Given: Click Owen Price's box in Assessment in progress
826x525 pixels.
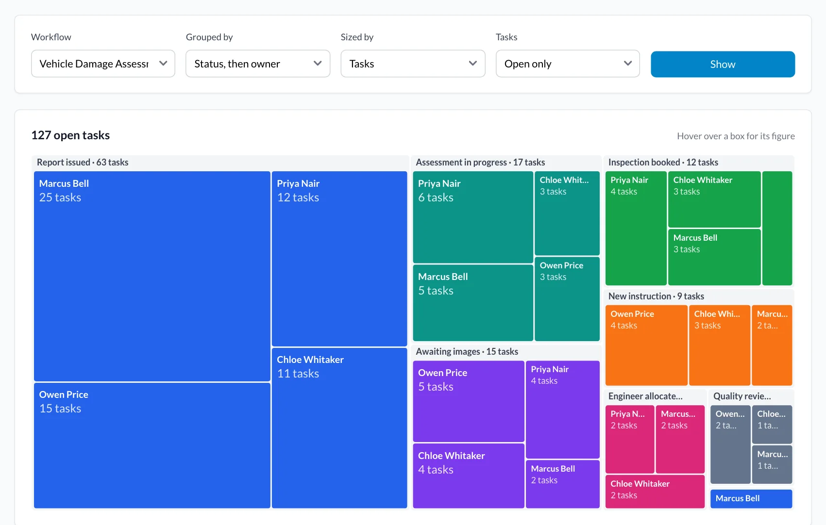Looking at the screenshot, I should pyautogui.click(x=567, y=299).
